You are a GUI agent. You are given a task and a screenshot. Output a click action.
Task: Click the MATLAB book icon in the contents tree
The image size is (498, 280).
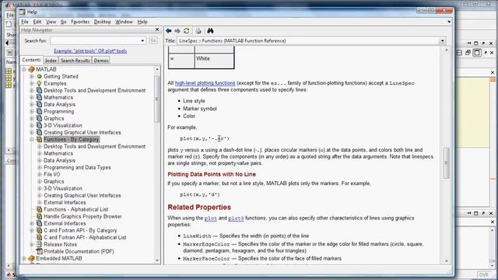click(x=31, y=69)
